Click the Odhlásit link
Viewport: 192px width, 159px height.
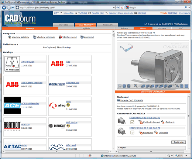click(x=173, y=13)
